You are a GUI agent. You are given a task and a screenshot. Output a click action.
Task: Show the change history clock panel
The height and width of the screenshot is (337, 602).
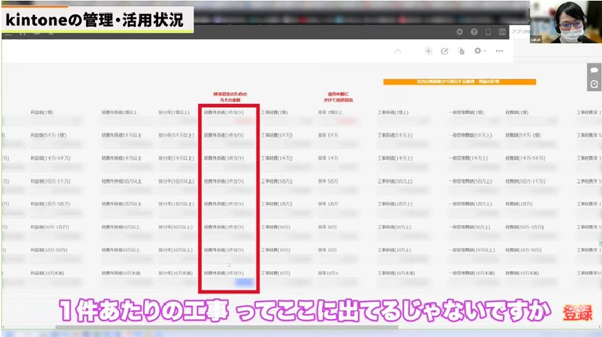click(594, 85)
